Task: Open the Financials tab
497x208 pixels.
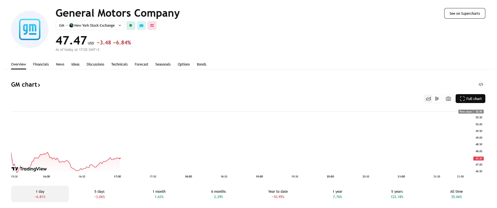Action: point(41,64)
